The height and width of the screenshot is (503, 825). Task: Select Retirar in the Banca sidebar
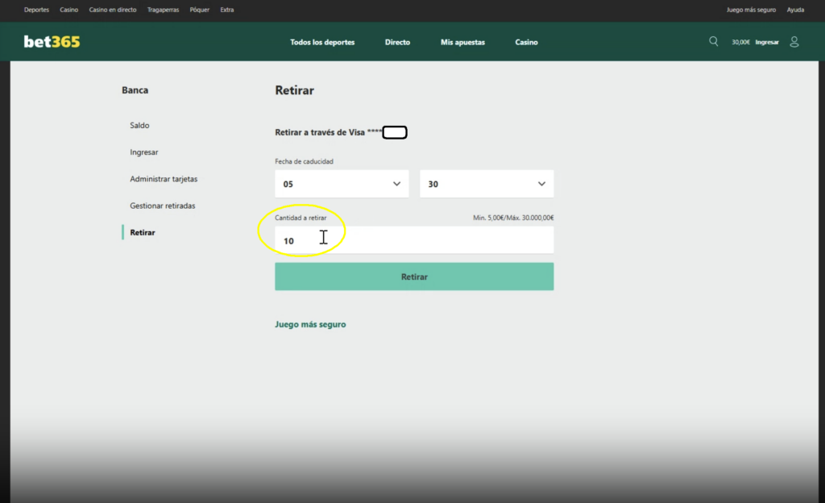(x=142, y=233)
